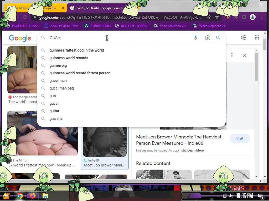Open the extensions puzzle menu
Screen dimensions: 269x201
click(x=236, y=17)
